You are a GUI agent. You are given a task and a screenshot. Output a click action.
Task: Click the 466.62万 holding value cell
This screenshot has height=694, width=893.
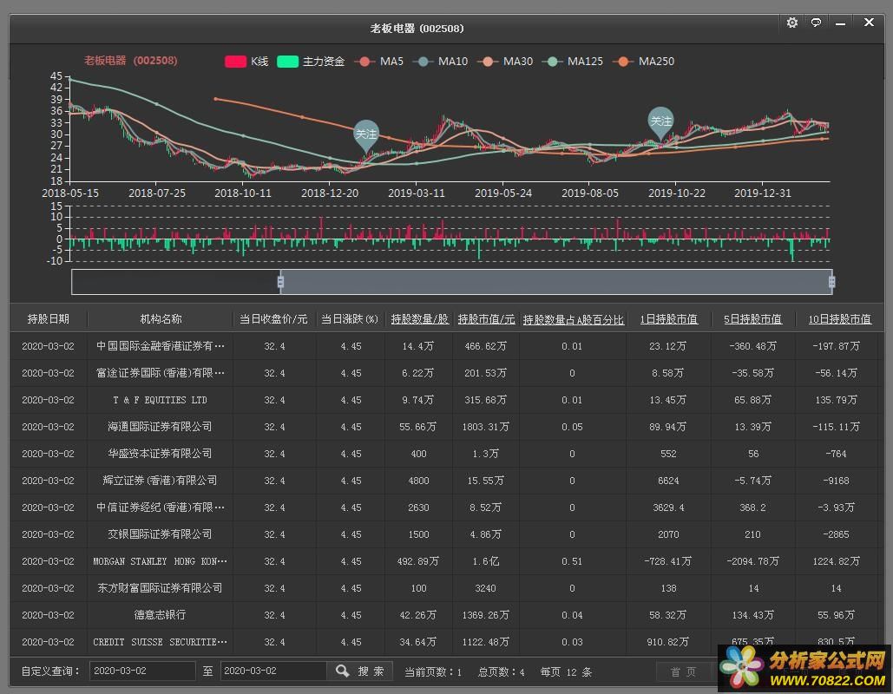point(486,346)
